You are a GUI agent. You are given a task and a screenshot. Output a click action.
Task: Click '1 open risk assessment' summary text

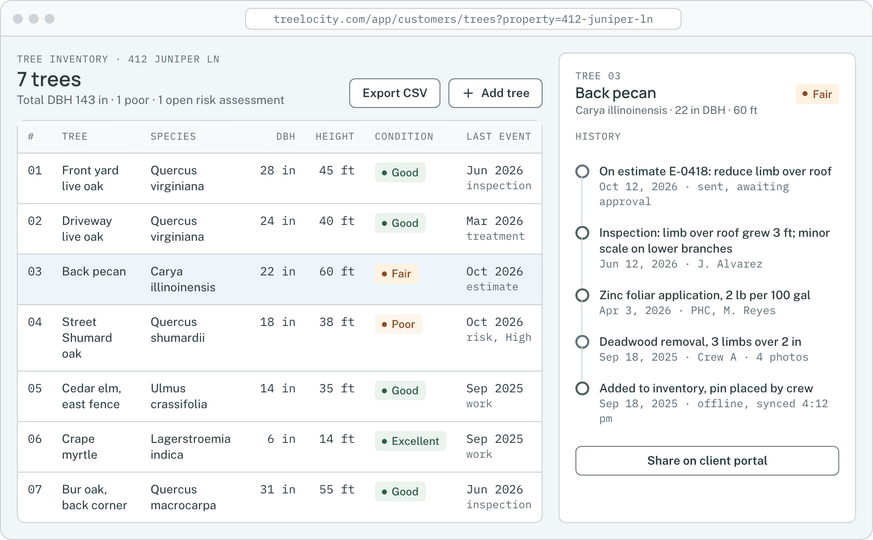221,100
